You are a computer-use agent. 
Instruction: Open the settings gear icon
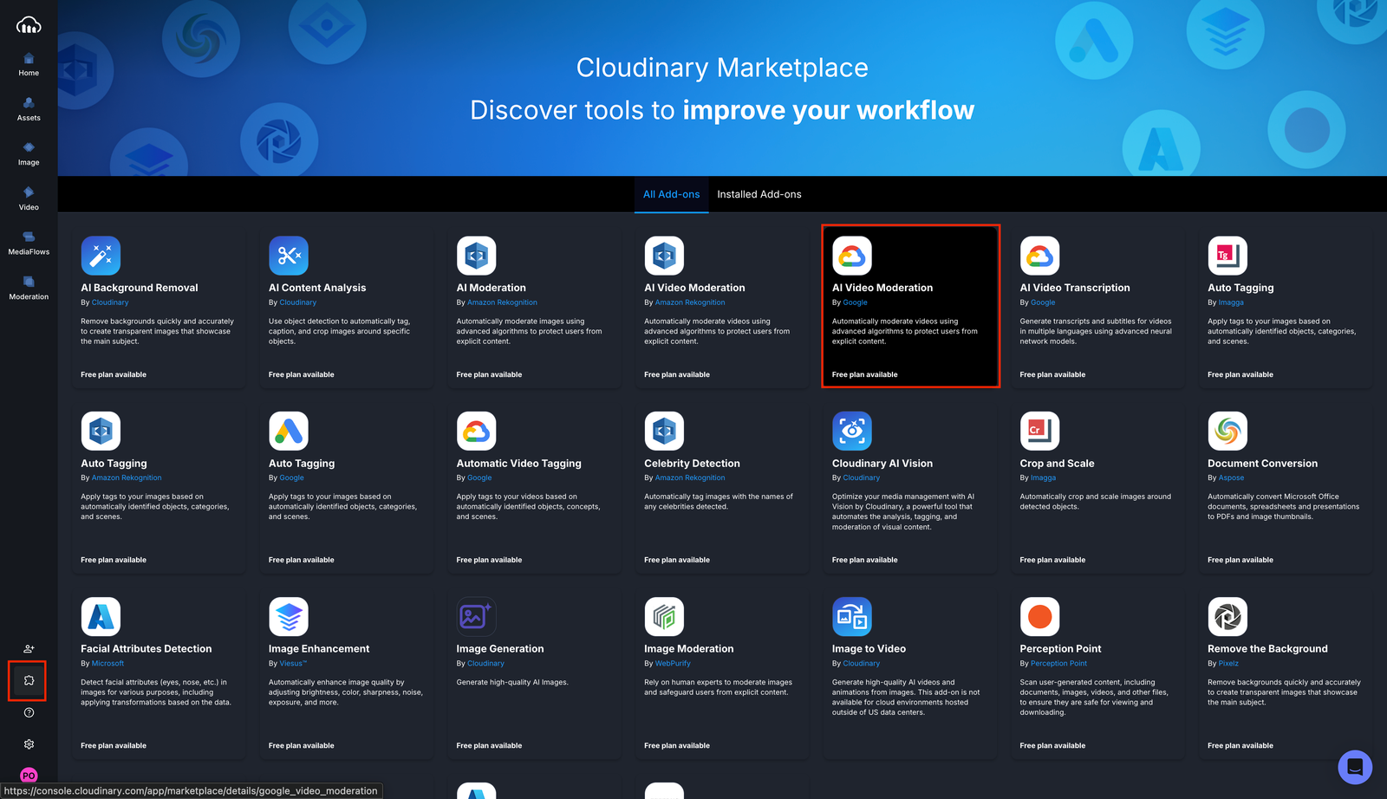(x=29, y=744)
